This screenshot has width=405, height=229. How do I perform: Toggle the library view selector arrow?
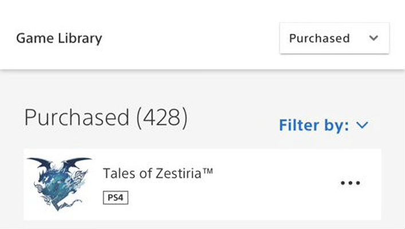(x=373, y=38)
